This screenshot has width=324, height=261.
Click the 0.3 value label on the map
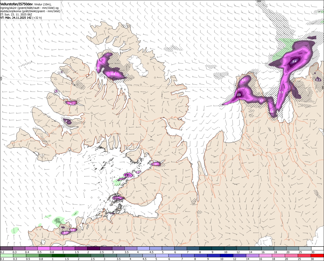318,80
